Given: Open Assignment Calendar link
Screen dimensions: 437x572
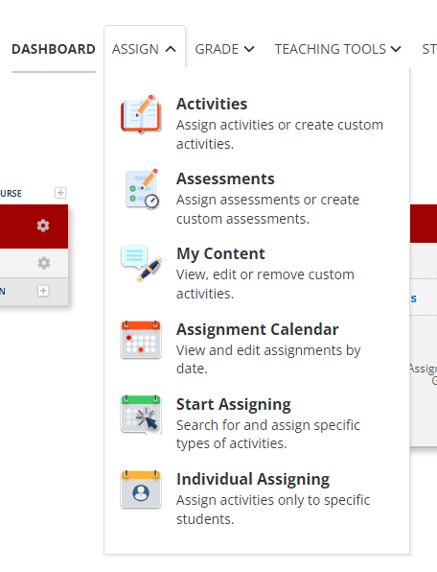Looking at the screenshot, I should click(x=258, y=329).
